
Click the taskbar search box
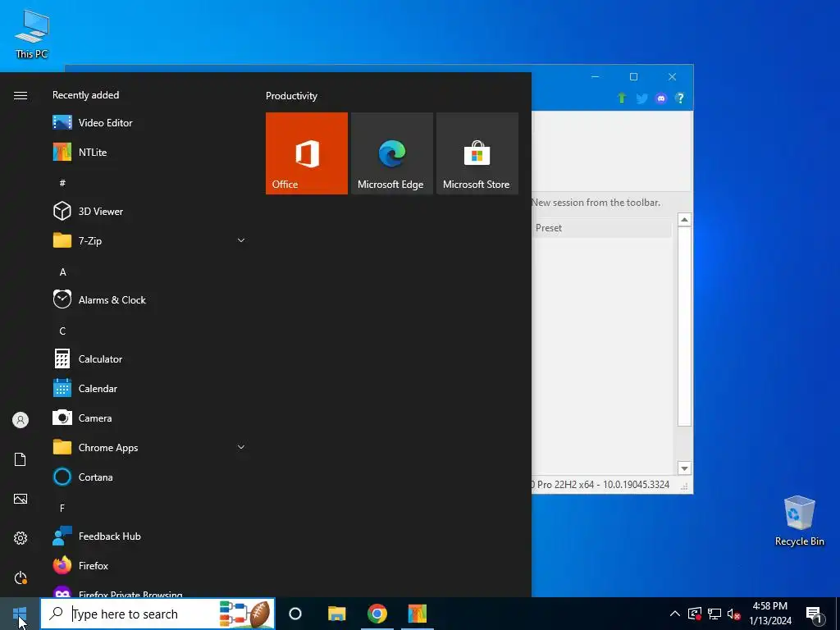pos(157,614)
